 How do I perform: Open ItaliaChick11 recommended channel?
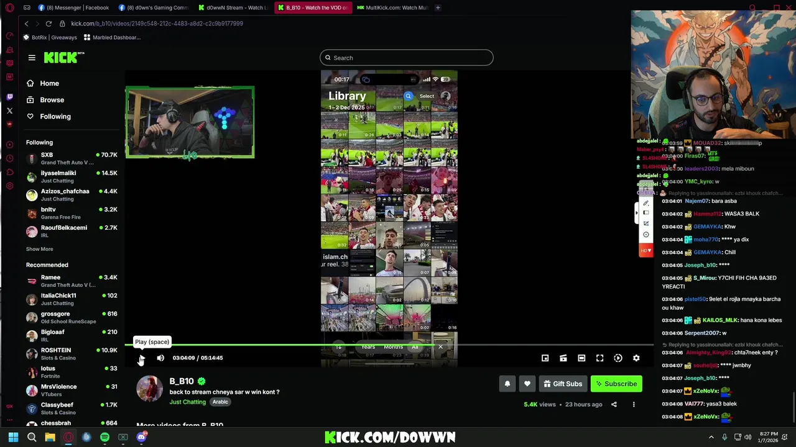[x=72, y=299]
